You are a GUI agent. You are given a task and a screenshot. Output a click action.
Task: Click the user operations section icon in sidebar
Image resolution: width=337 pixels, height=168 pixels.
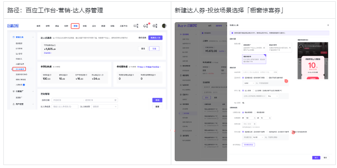14,104
